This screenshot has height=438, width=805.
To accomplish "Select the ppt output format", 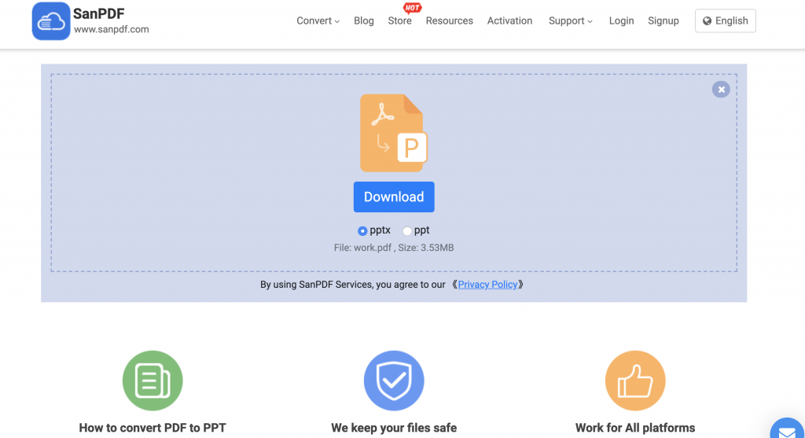I will tap(407, 231).
